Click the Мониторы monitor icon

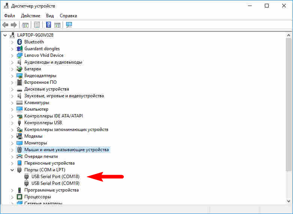(20, 143)
